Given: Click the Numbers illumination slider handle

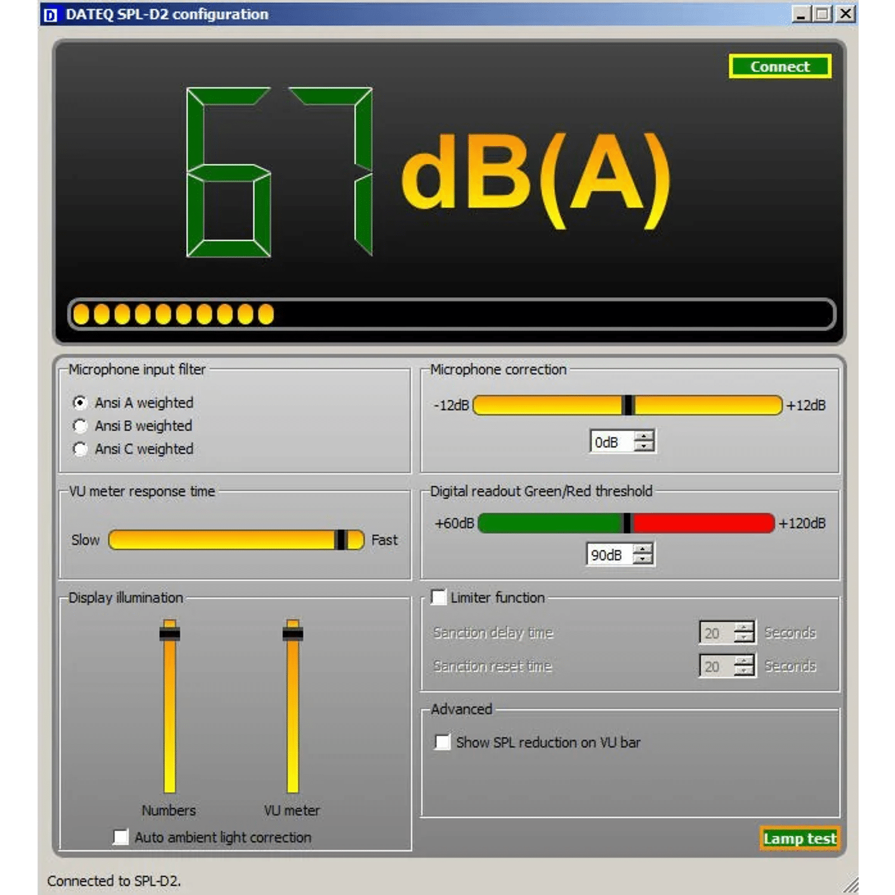Looking at the screenshot, I should pos(169,634).
